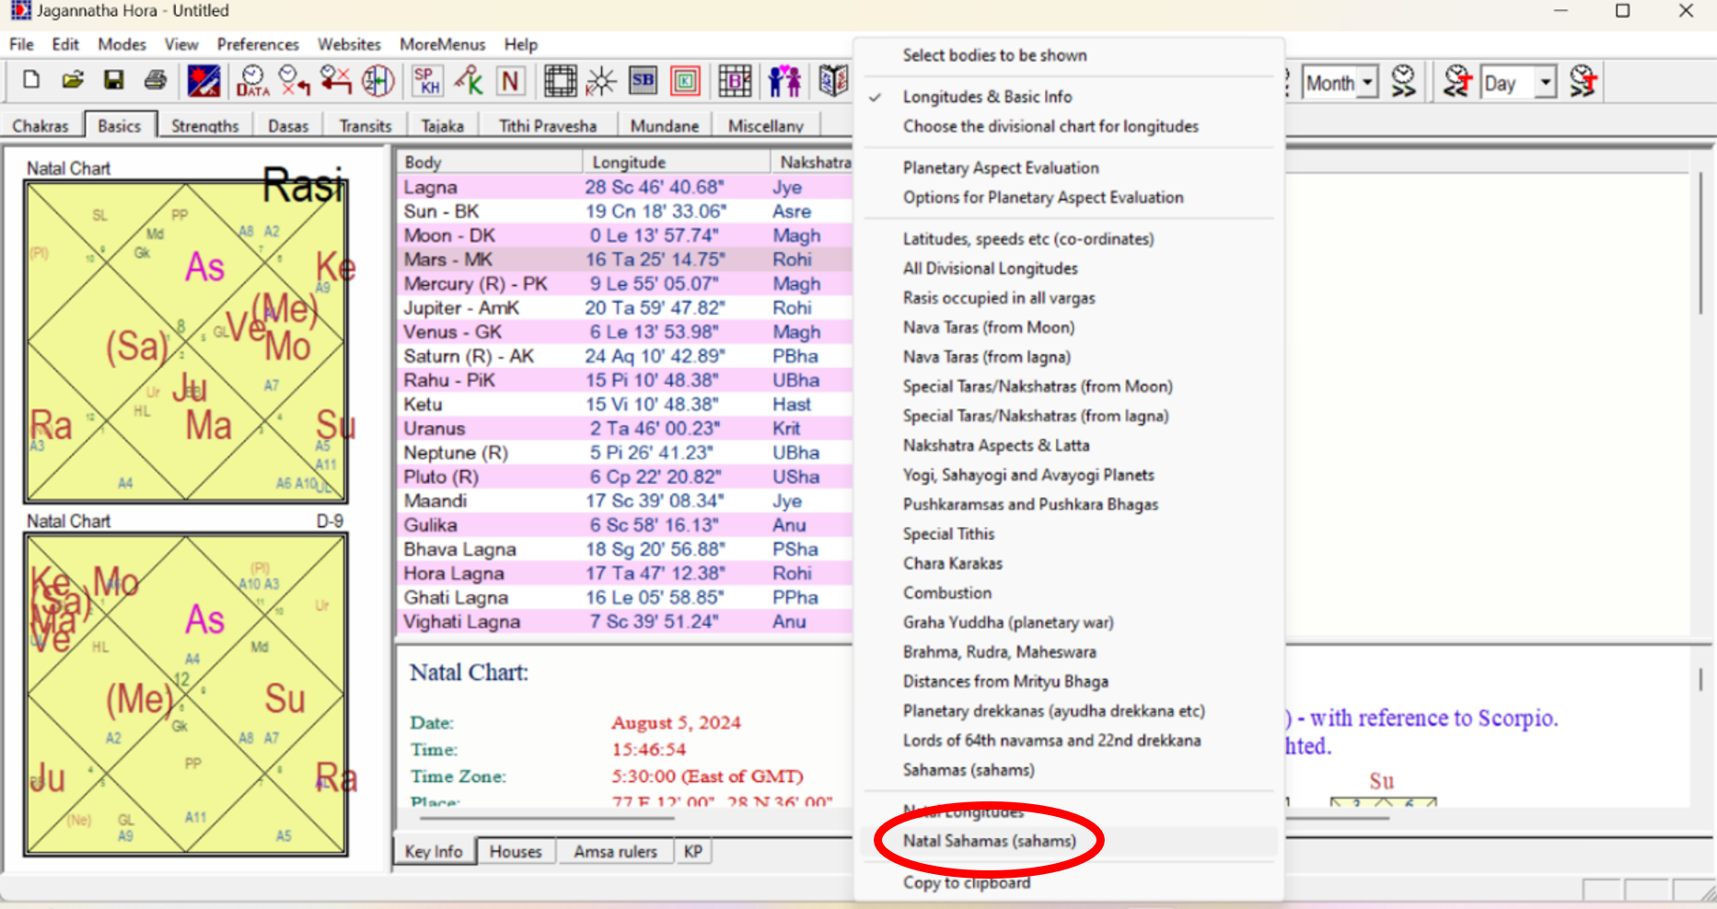
Task: Click the key with green K icon
Action: pos(469,81)
